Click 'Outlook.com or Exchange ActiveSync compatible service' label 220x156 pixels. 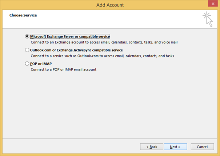click(76, 50)
